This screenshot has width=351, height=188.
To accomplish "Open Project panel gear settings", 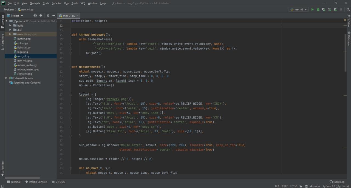I will point(48,16).
